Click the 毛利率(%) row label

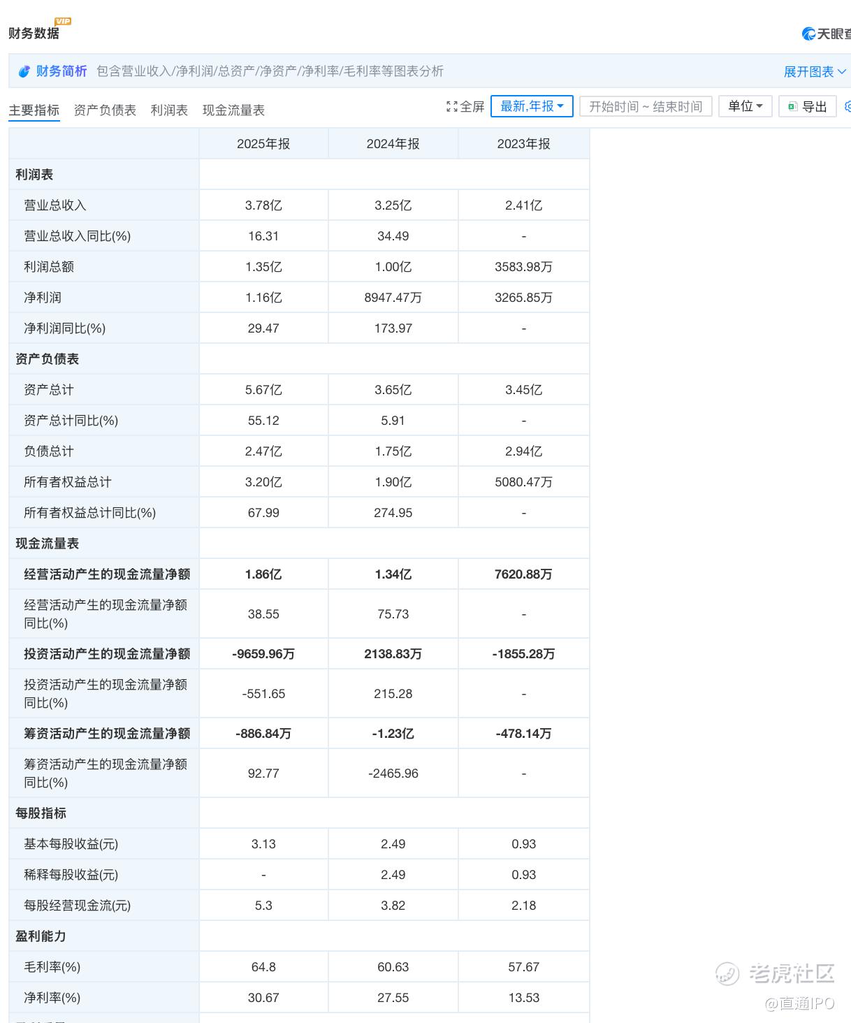(x=52, y=967)
